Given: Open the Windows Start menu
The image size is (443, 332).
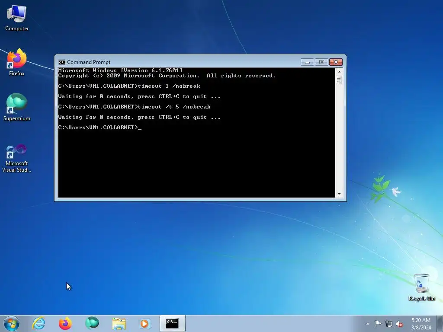Looking at the screenshot, I should [x=12, y=323].
